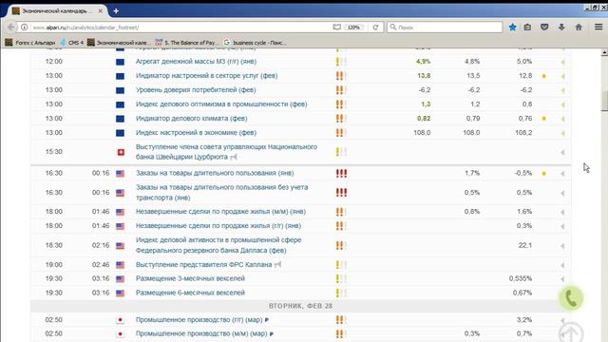Image resolution: width=608 pixels, height=342 pixels.
Task: Open Размещение 6-месячных векселей link
Action: click(190, 293)
